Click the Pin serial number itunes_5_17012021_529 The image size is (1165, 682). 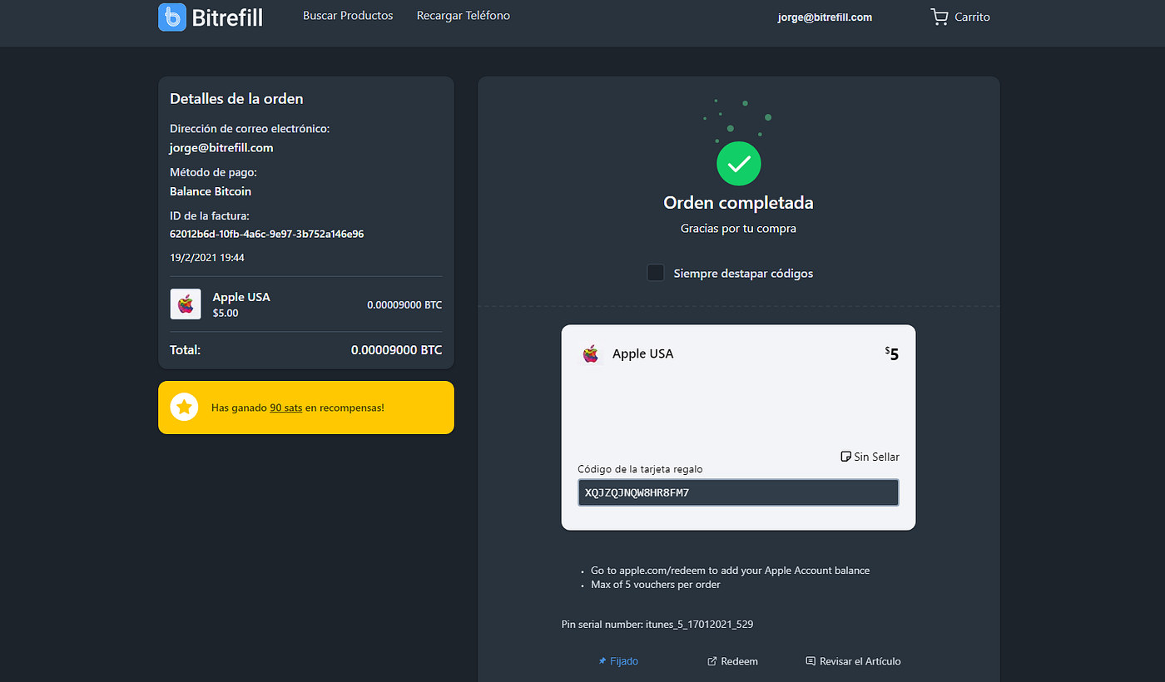[657, 624]
